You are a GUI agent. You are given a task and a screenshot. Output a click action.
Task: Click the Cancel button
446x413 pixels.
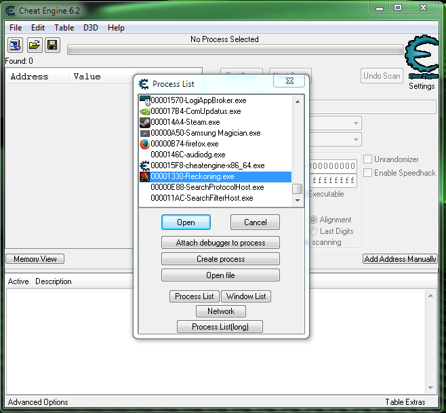coord(255,222)
